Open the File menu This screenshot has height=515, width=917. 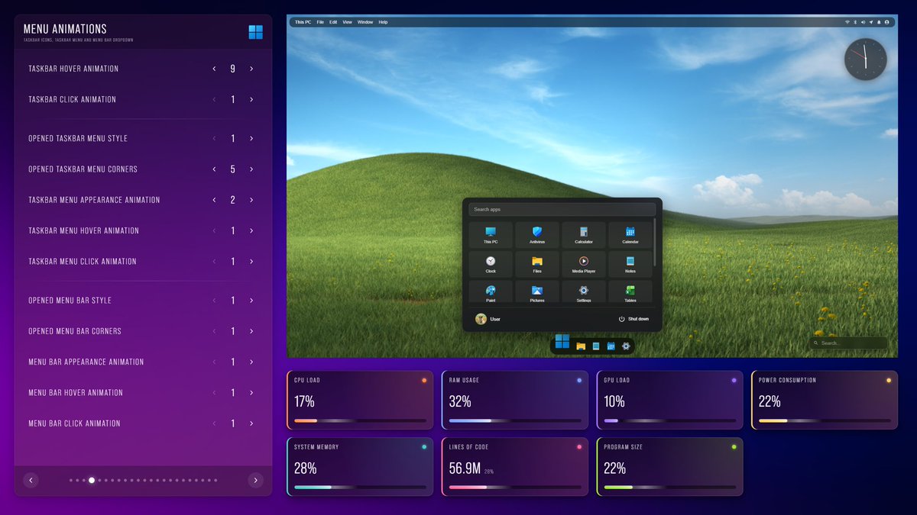pyautogui.click(x=320, y=22)
